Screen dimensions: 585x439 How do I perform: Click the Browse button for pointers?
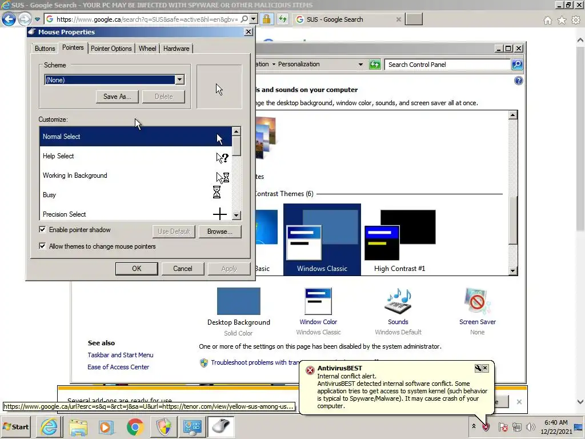pyautogui.click(x=220, y=232)
